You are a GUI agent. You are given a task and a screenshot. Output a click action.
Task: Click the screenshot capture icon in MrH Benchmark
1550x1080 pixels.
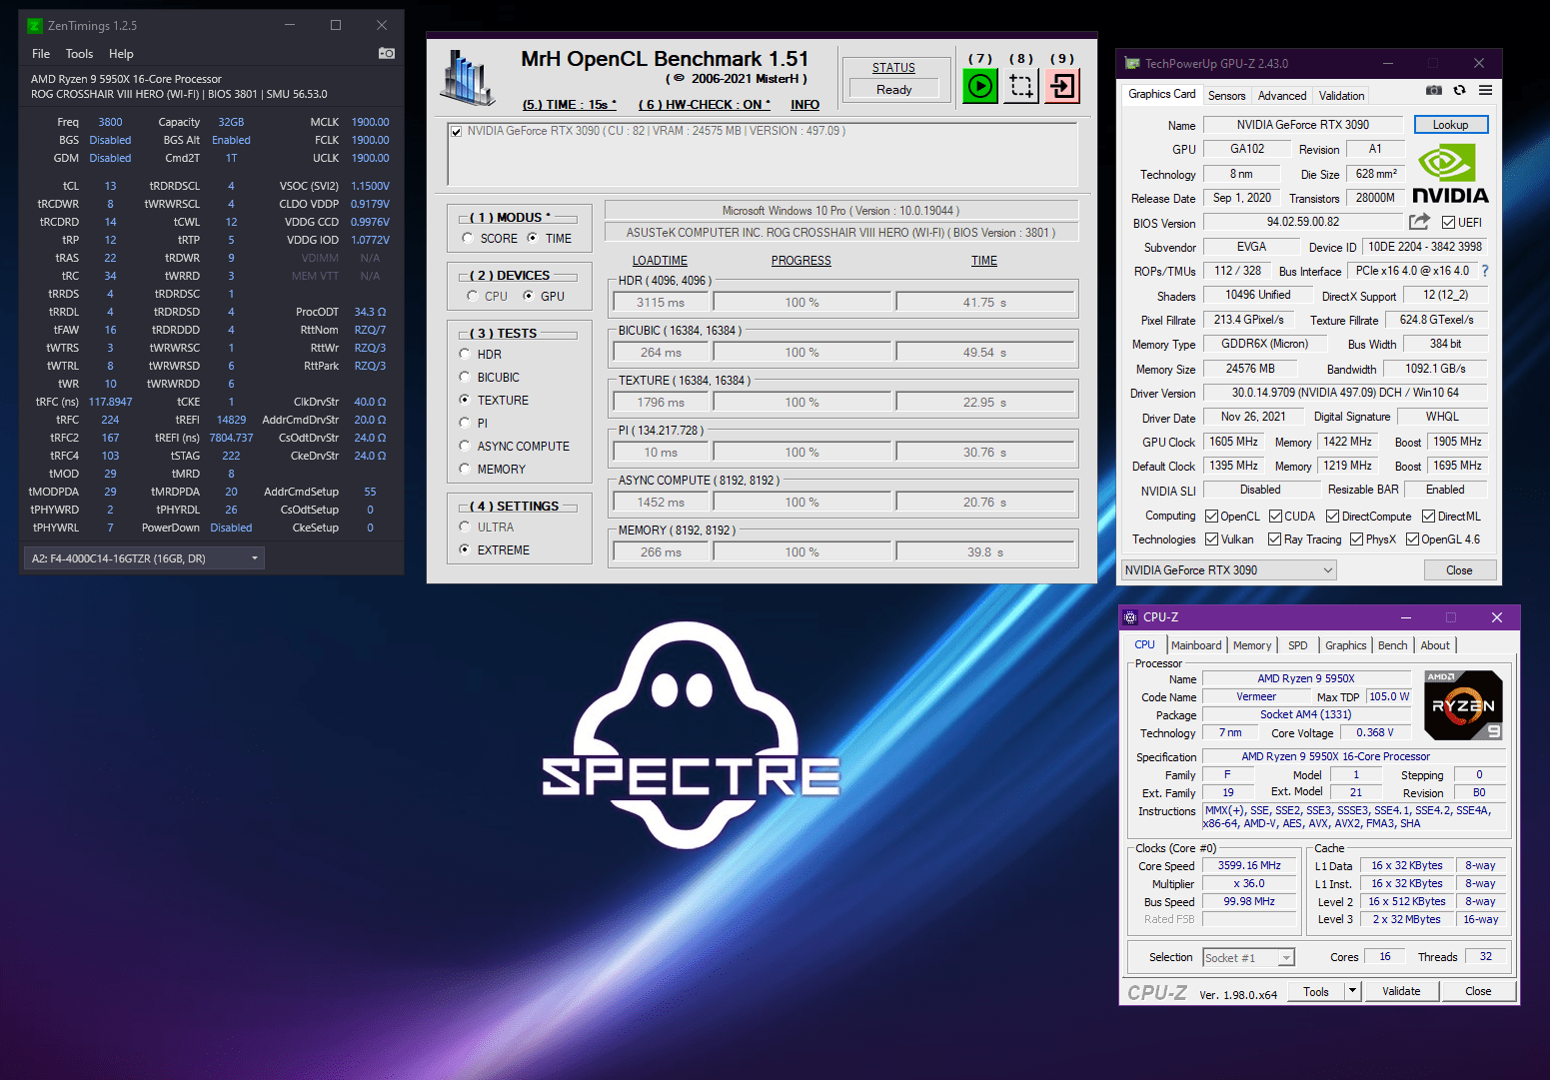pos(1021,86)
